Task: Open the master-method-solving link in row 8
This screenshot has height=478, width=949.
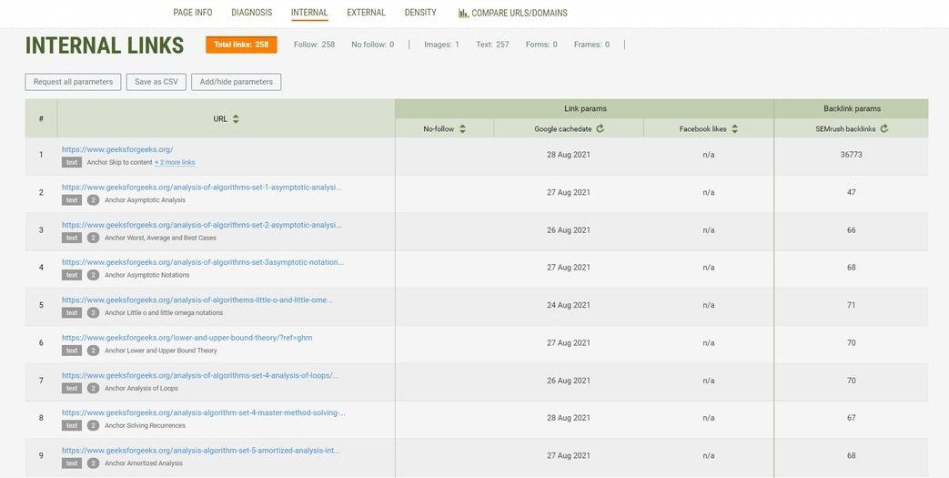Action: pos(203,412)
